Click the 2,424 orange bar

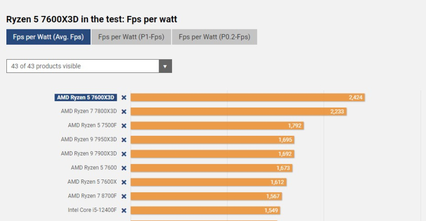point(248,97)
